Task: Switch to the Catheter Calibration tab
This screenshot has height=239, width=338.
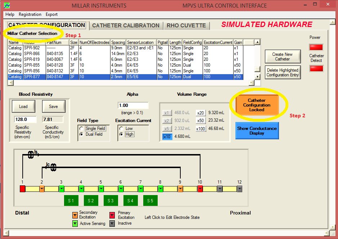Action: (x=126, y=26)
